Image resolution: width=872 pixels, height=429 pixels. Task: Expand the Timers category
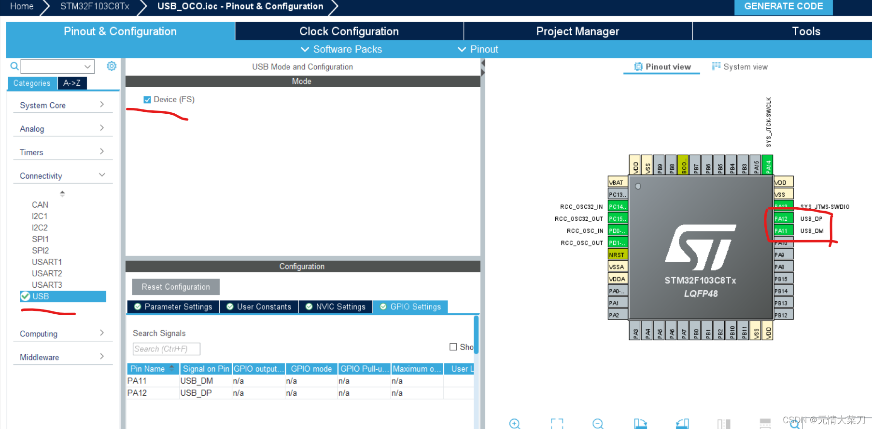[63, 152]
